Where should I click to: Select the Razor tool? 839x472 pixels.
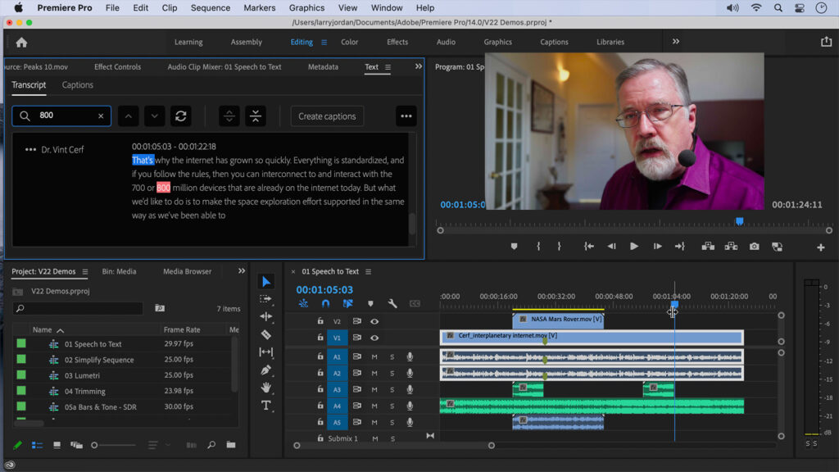click(x=266, y=335)
